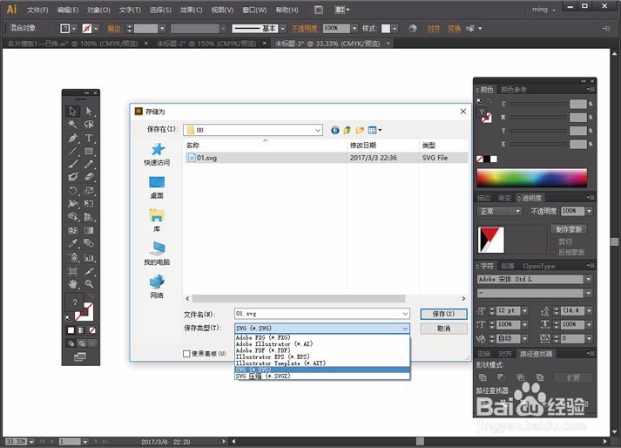Select 01.svg file in list
Screen dimensions: 621x448
(327, 158)
